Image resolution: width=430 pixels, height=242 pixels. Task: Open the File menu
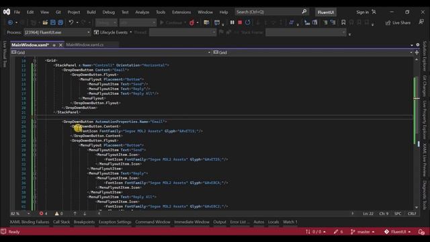click(17, 12)
